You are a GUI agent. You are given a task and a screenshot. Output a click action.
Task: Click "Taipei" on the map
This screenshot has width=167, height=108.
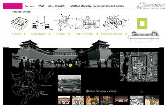(x=42, y=92)
